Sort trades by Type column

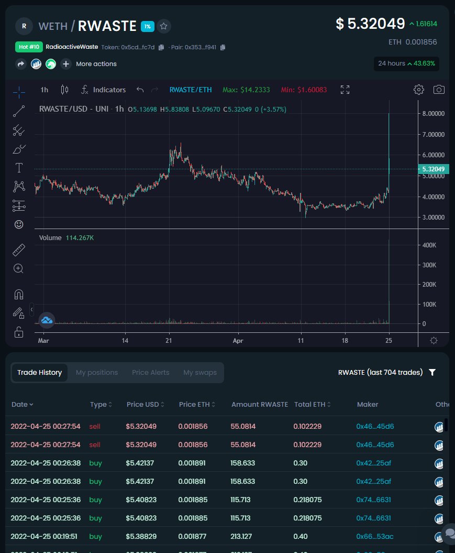101,405
